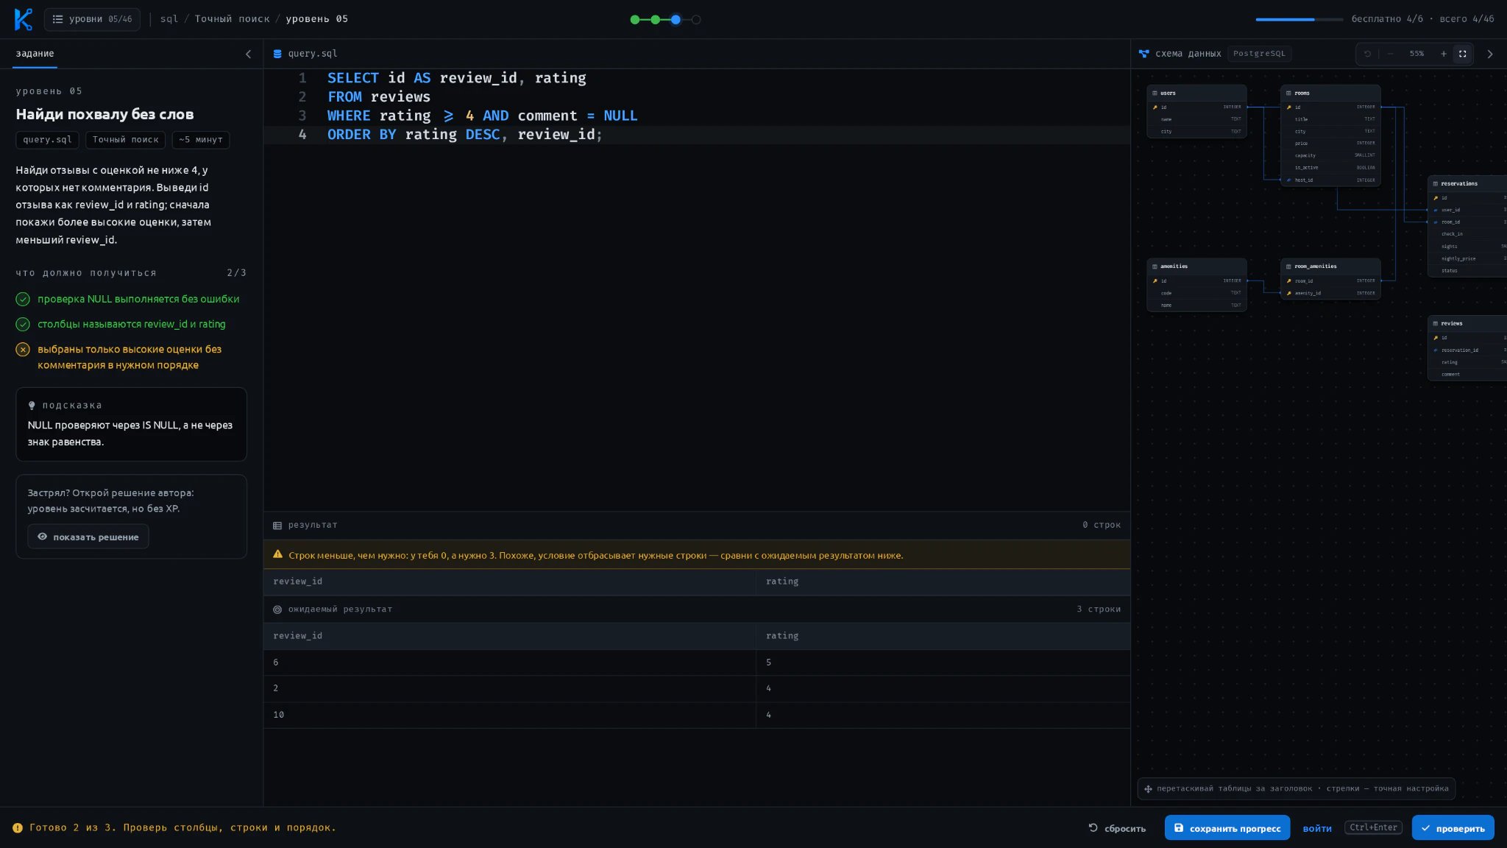The image size is (1507, 848).
Task: Zoom in the schema diagram
Action: click(x=1443, y=54)
